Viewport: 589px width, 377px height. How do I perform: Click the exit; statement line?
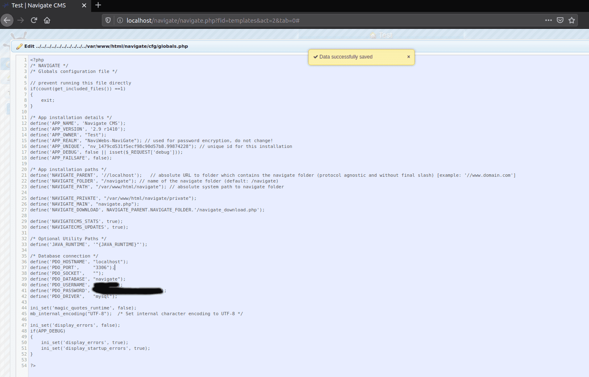[x=48, y=100]
